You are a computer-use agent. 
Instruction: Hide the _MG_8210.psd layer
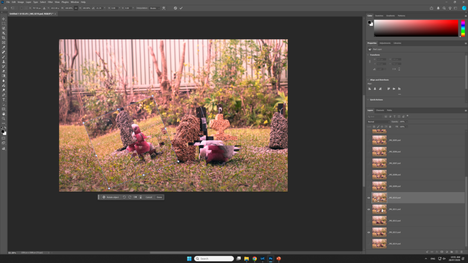click(369, 198)
